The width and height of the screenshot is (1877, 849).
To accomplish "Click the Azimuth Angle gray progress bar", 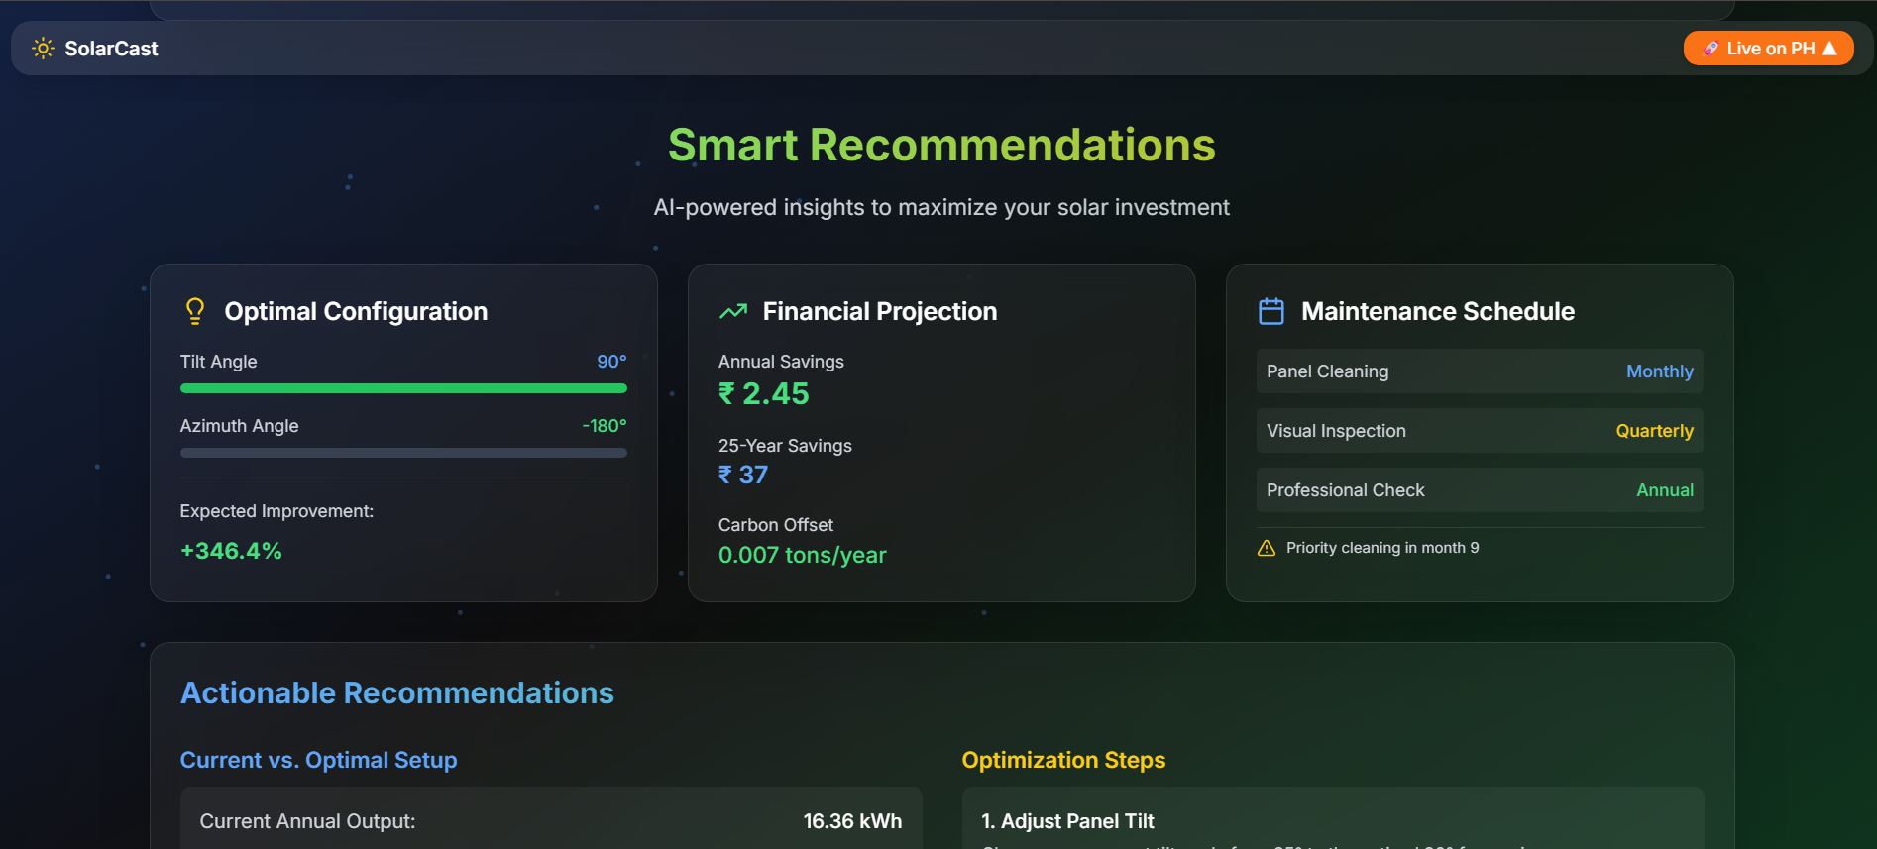I will pyautogui.click(x=403, y=453).
